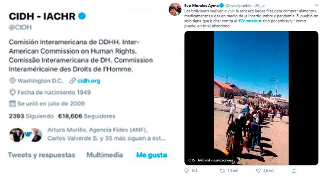
Task: Expand the tweet options chevron
Action: 317,5
